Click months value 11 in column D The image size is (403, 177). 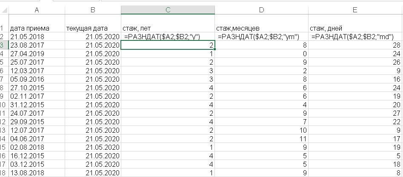point(261,139)
